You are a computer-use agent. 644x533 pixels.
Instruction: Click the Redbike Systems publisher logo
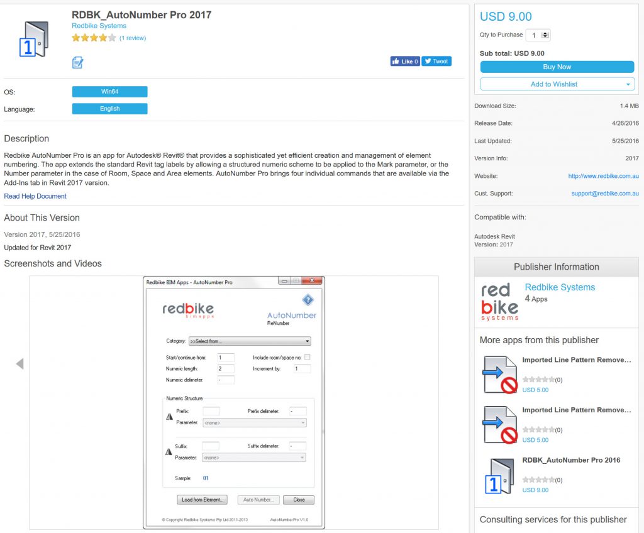pyautogui.click(x=499, y=302)
